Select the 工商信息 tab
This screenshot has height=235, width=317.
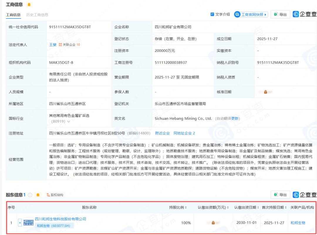[13, 15]
